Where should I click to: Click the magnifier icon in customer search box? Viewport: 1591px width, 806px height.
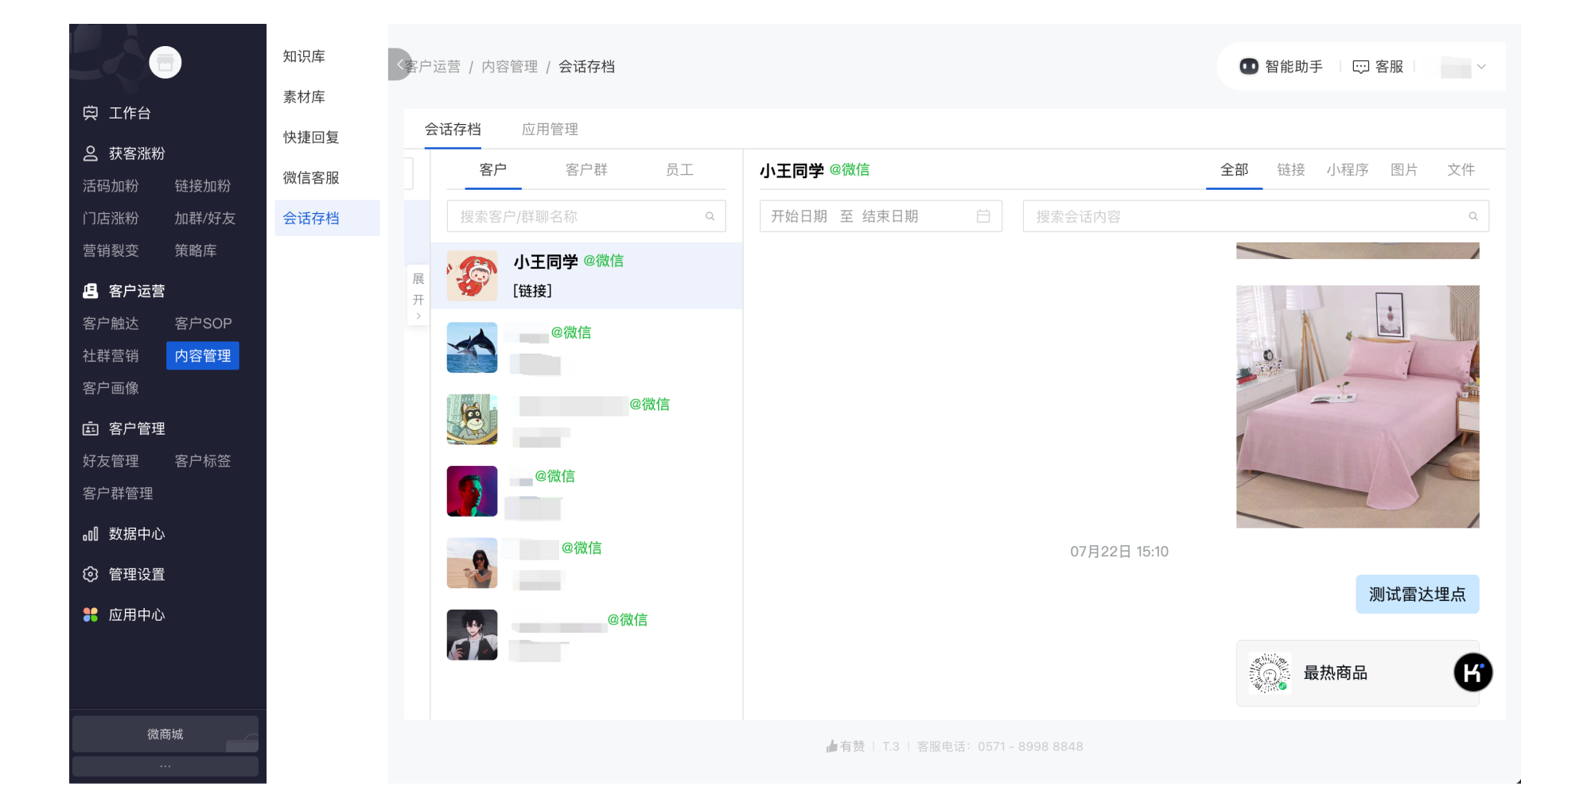tap(710, 216)
